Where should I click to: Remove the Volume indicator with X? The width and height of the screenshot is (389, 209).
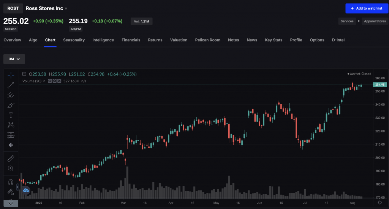tap(59, 81)
